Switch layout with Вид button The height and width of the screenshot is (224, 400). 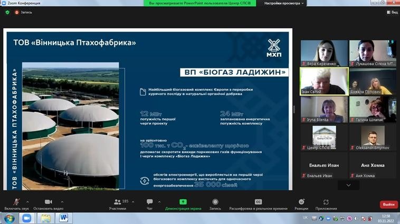392,12
